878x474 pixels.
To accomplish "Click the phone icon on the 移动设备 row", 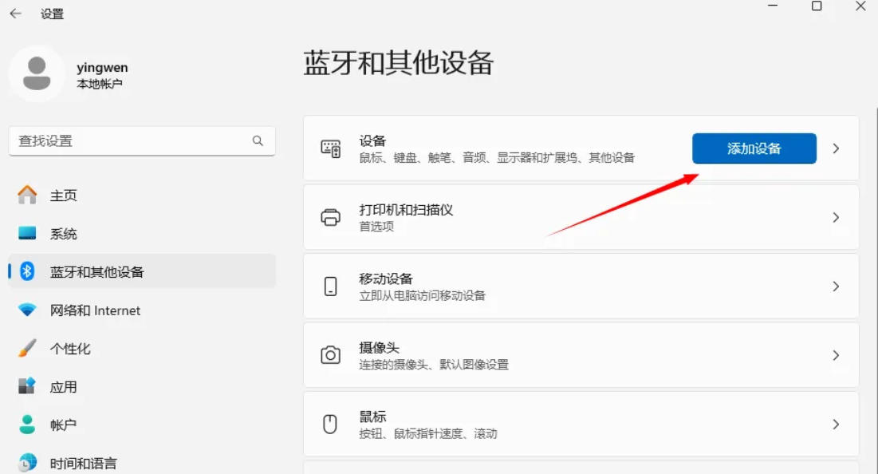I will click(331, 286).
